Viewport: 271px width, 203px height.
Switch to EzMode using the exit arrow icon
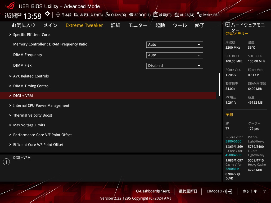pos(229,191)
